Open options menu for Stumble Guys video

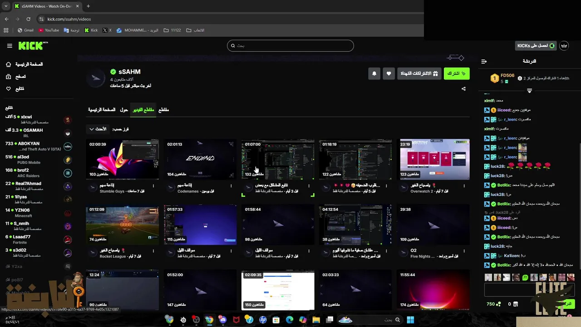(x=153, y=186)
